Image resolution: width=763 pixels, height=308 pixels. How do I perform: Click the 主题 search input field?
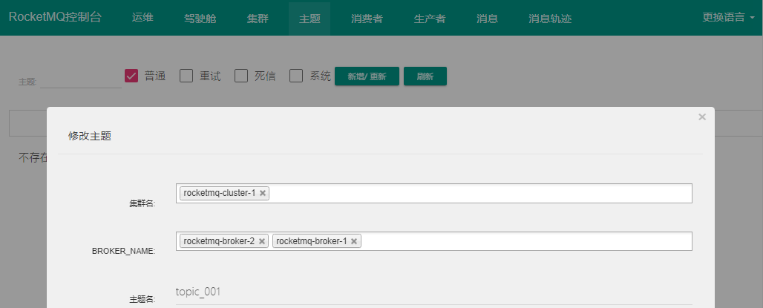point(80,80)
